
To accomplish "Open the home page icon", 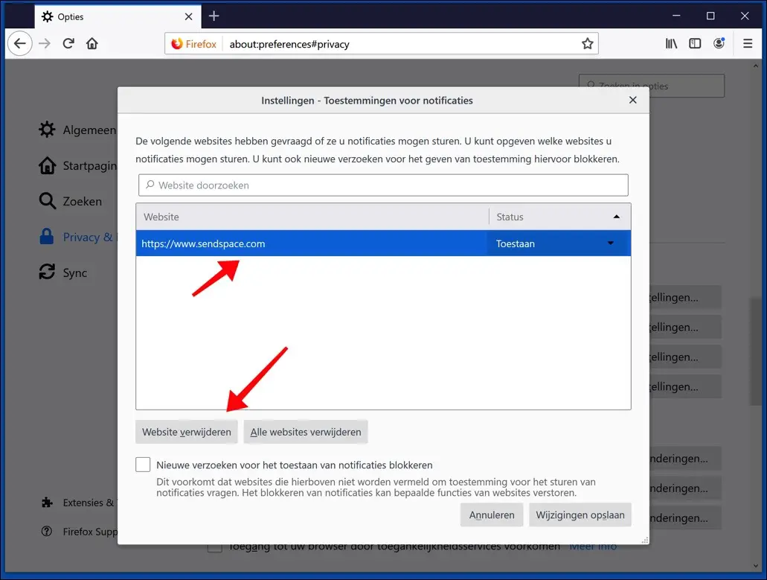I will (x=92, y=44).
